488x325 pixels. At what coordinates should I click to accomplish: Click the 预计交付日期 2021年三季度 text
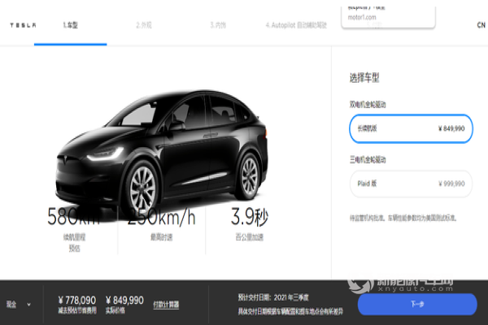click(273, 297)
